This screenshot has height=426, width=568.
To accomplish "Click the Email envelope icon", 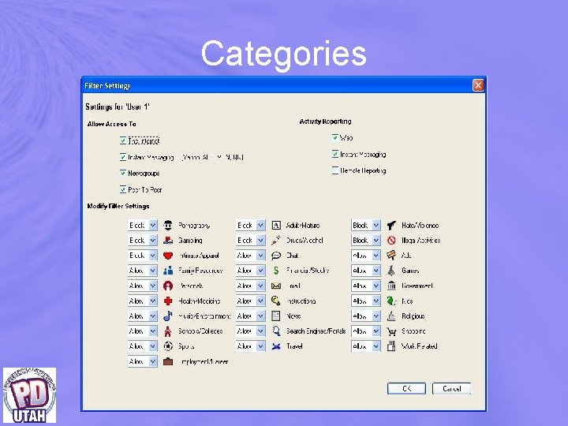I will click(276, 286).
